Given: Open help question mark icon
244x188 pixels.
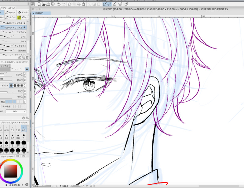Looking at the screenshot, I should pyautogui.click(x=126, y=4).
